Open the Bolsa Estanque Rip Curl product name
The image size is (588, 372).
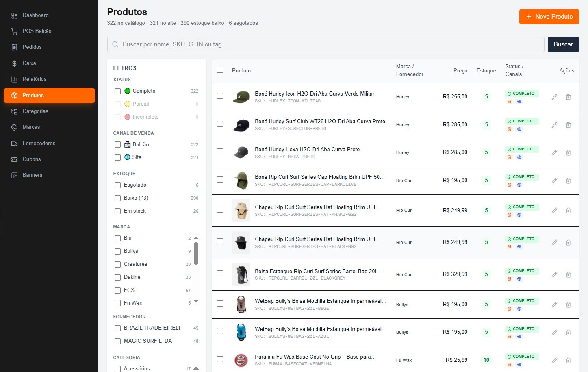point(319,272)
